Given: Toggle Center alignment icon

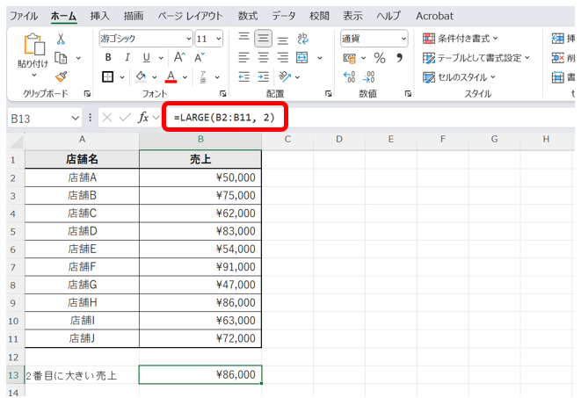Looking at the screenshot, I should click(263, 57).
